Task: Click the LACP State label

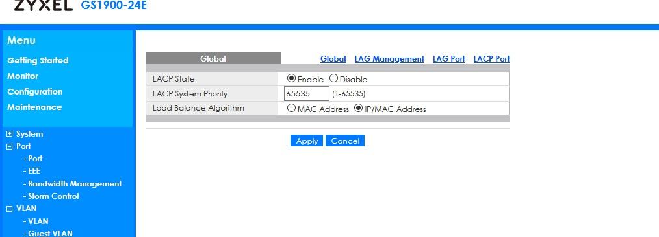Action: [174, 79]
